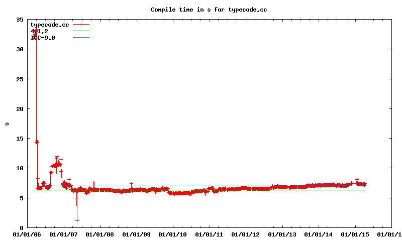
Task: Click the green 4.1.2 legend line sample
Action: click(x=81, y=31)
